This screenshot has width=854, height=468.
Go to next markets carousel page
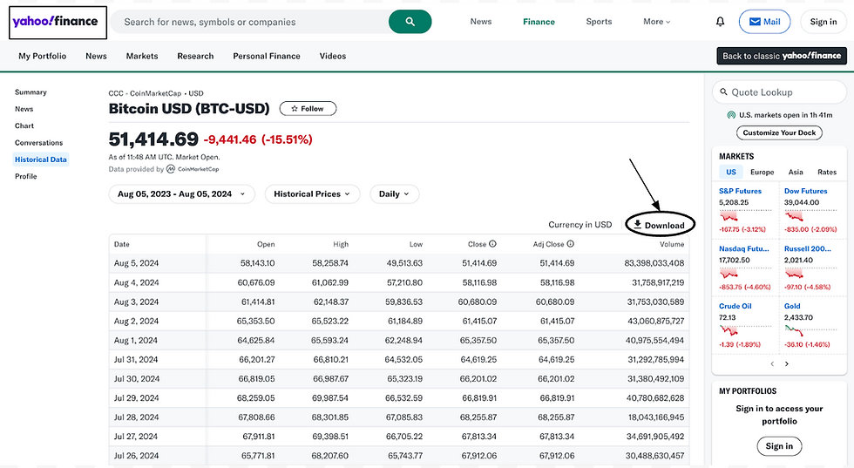click(x=786, y=364)
